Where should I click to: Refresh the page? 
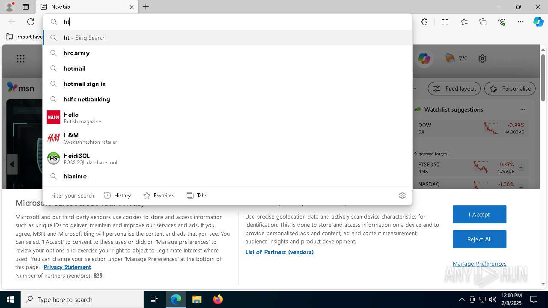coord(31,22)
